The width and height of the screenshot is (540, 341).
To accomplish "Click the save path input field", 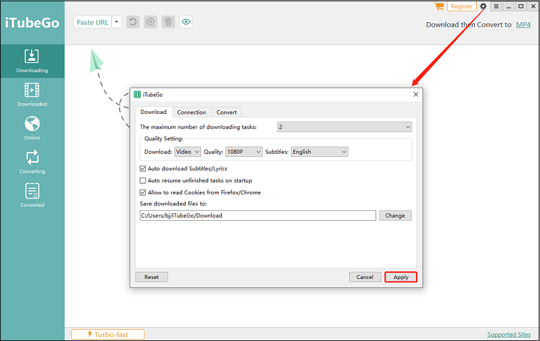I will click(258, 216).
